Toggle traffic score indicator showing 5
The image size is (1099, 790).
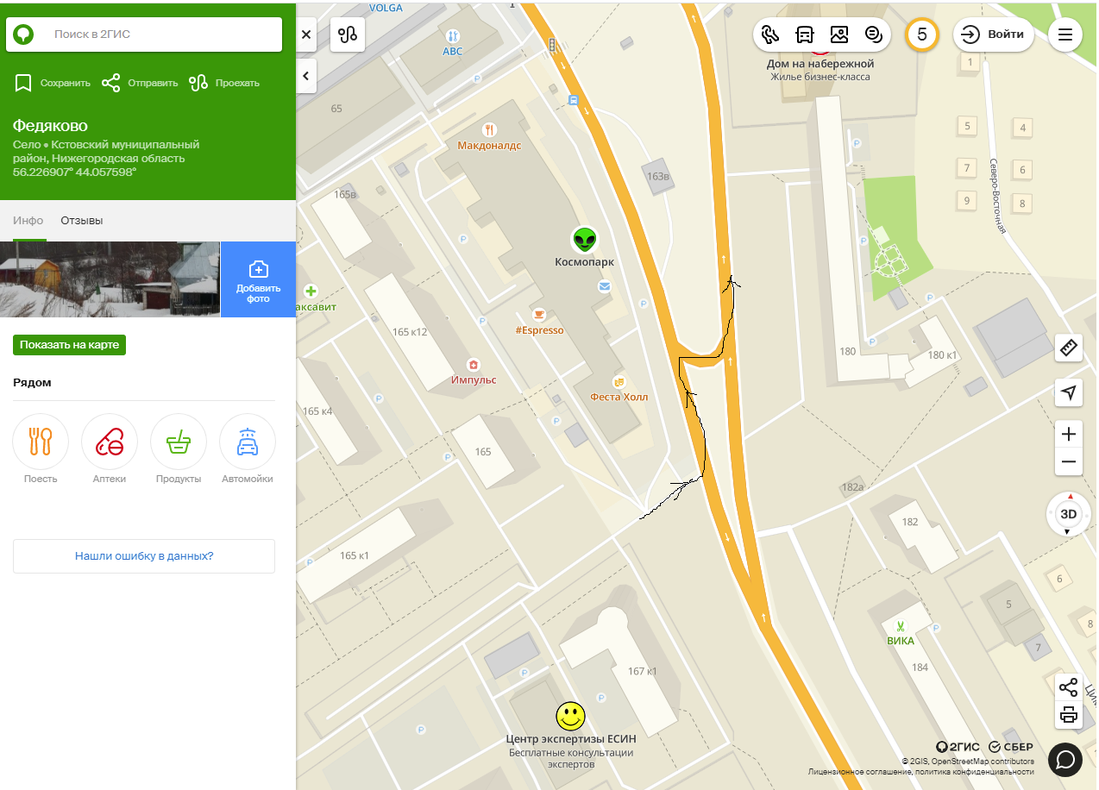coord(921,34)
